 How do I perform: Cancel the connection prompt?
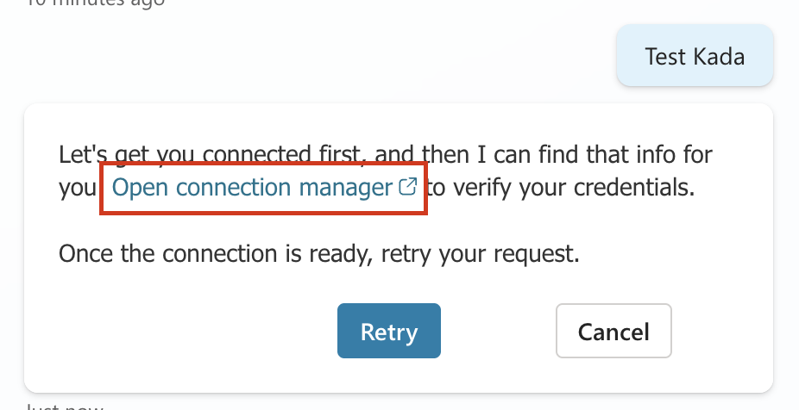pos(613,332)
